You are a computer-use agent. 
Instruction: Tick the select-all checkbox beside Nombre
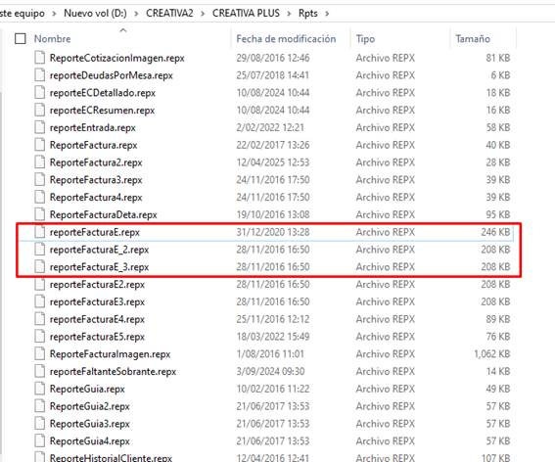point(21,38)
